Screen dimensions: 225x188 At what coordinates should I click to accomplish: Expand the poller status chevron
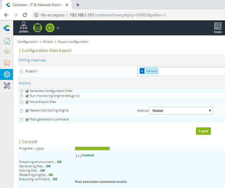click(x=58, y=28)
